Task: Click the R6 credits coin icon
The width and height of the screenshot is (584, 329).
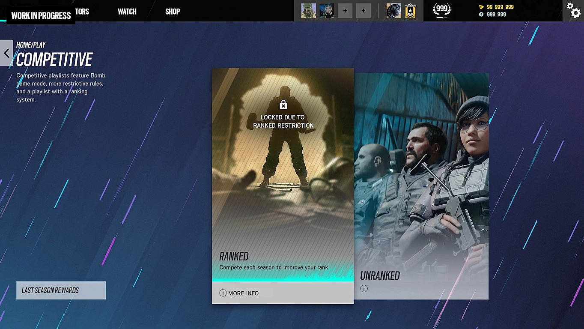Action: [x=481, y=14]
